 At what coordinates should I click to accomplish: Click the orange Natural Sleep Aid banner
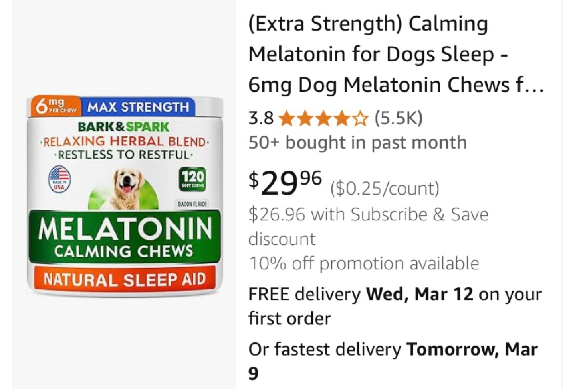[x=124, y=279]
